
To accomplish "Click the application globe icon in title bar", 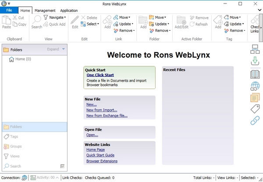I will (4, 3).
